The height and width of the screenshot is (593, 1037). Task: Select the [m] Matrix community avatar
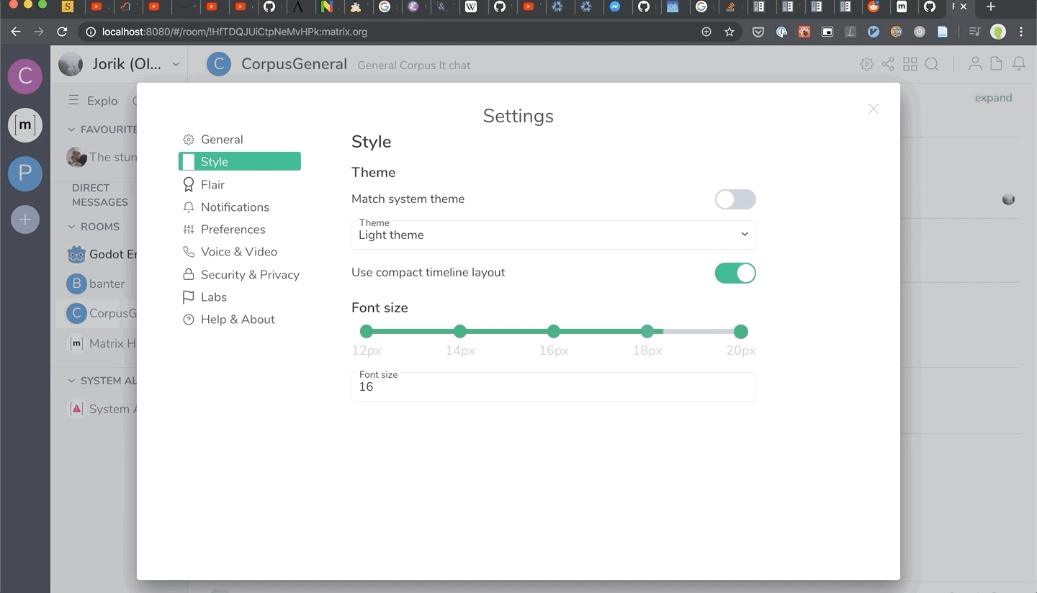click(x=25, y=125)
